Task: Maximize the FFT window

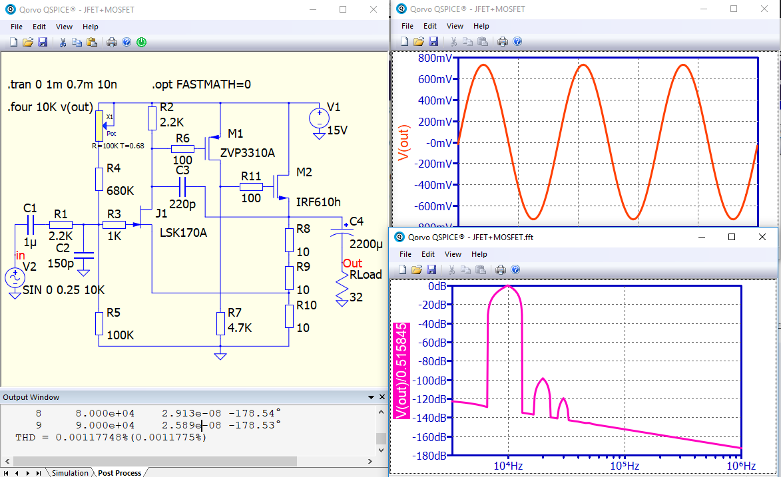Action: pyautogui.click(x=731, y=237)
